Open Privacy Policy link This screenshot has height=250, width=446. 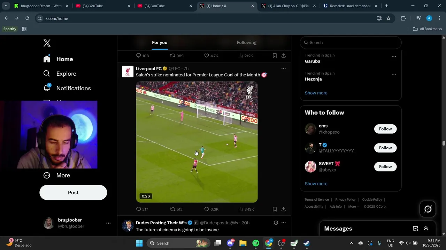345,200
